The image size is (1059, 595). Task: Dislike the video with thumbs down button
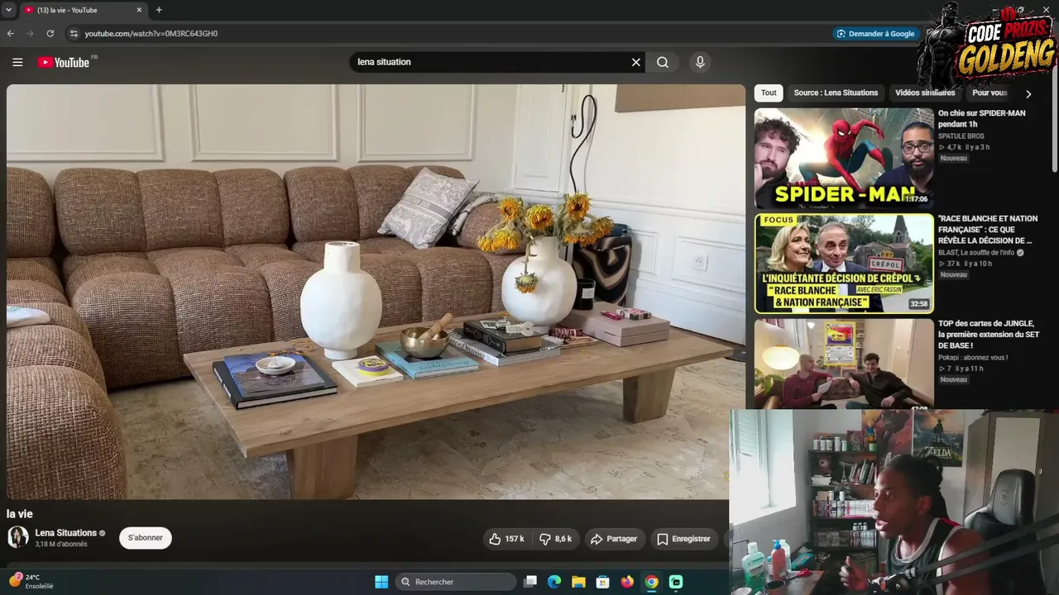click(555, 539)
